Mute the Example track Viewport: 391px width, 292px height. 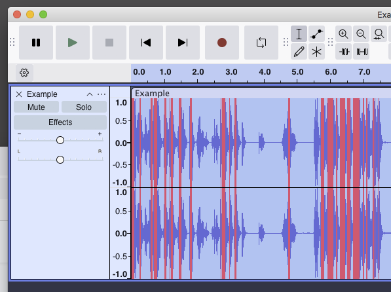[x=36, y=107]
